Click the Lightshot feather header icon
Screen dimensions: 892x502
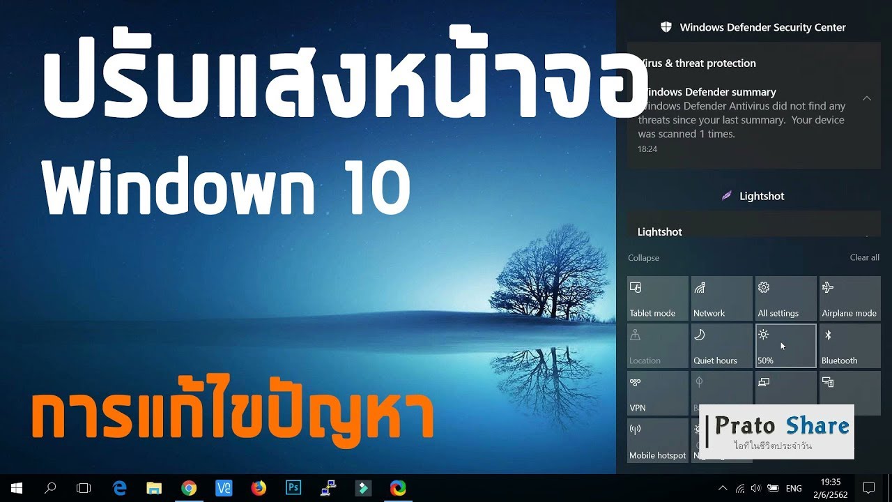(727, 196)
